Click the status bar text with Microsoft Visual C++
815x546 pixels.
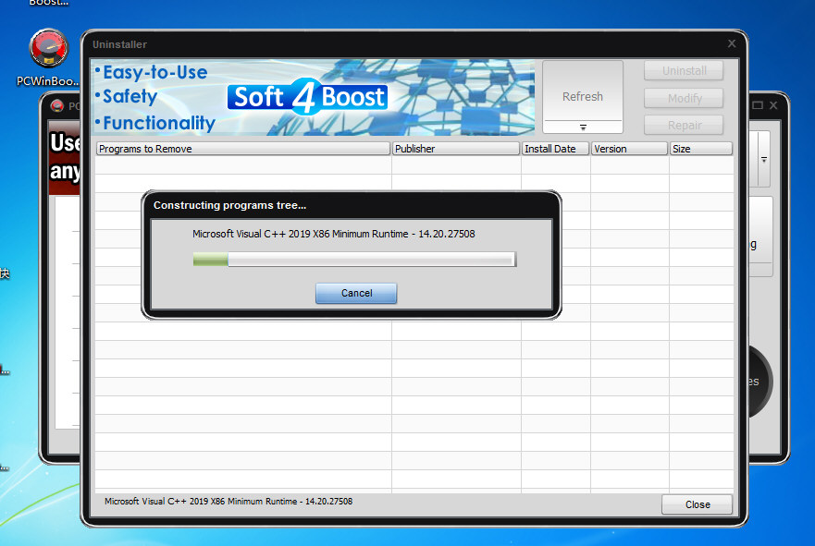pos(228,502)
